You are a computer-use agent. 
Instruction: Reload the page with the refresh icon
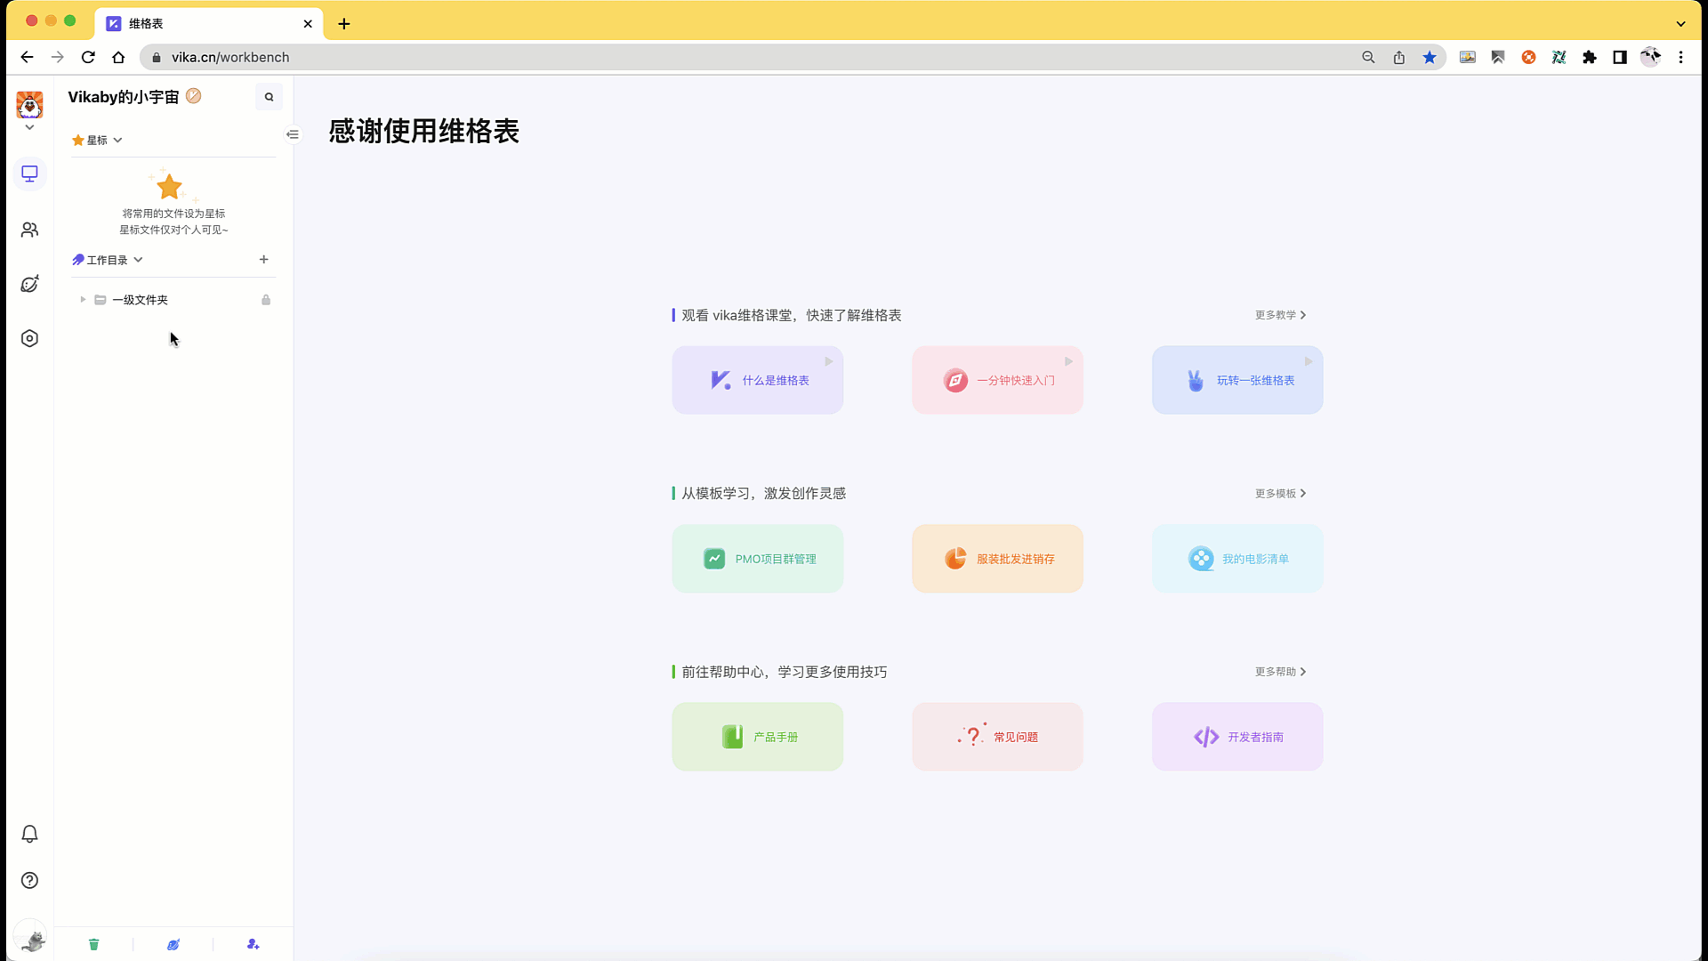pyautogui.click(x=88, y=57)
